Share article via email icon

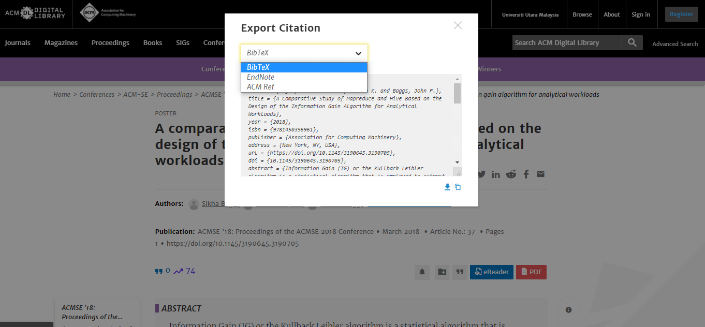pos(540,174)
